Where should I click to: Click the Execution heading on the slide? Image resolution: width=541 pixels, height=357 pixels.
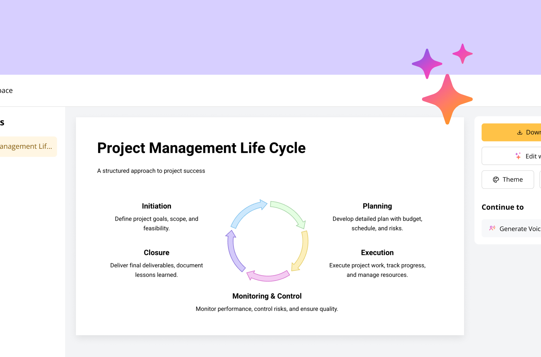[x=377, y=253]
